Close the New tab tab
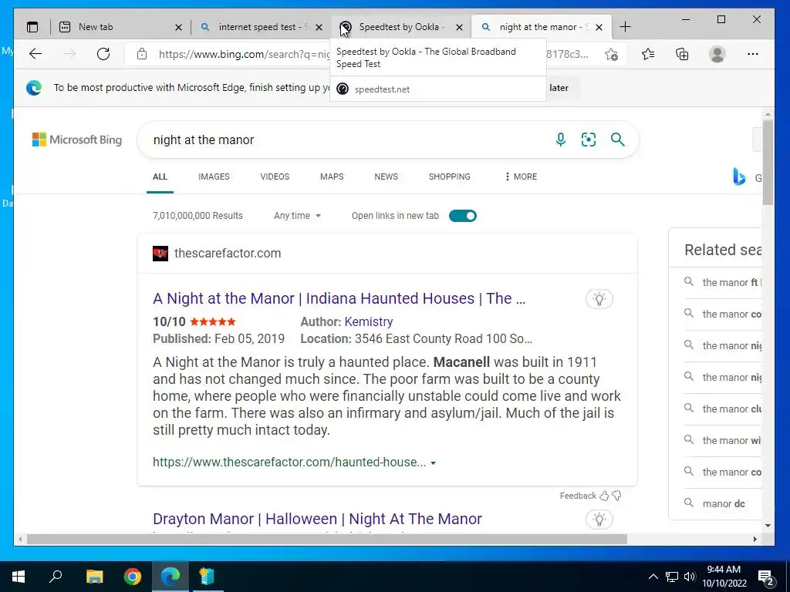790x592 pixels. tap(178, 27)
